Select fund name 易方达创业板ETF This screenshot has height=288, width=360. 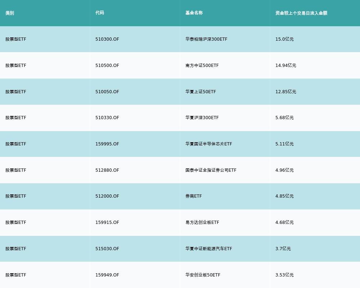[202, 222]
